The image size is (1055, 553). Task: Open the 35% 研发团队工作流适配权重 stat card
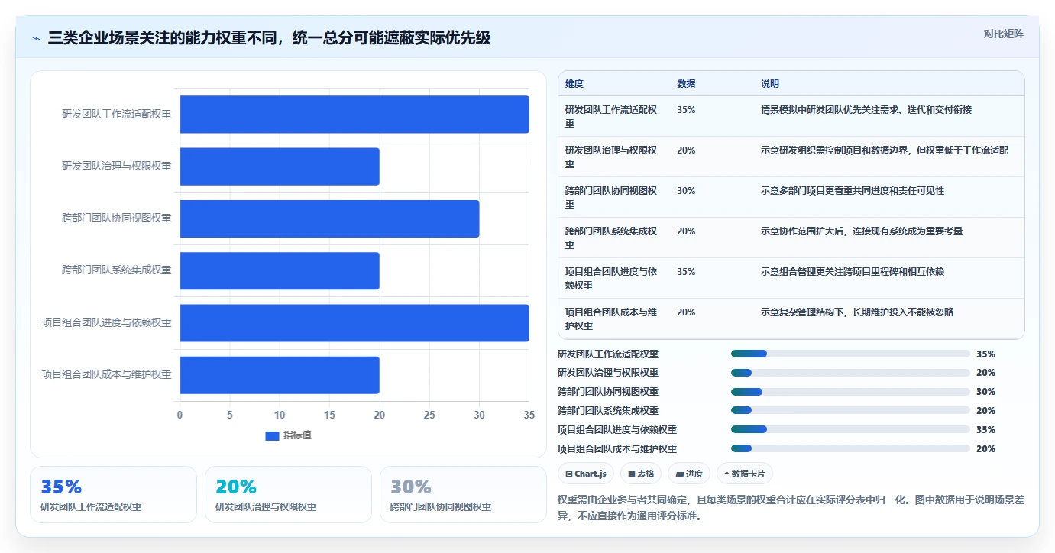(x=113, y=494)
